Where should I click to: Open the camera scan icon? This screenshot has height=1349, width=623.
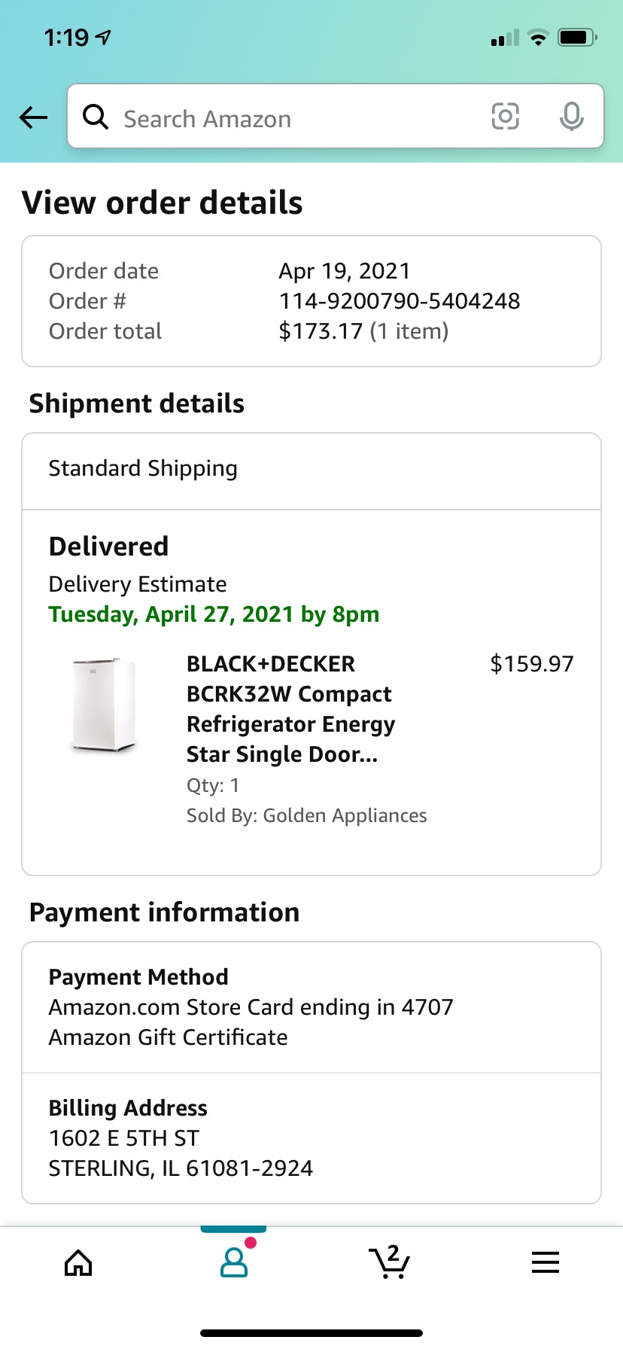click(x=505, y=117)
